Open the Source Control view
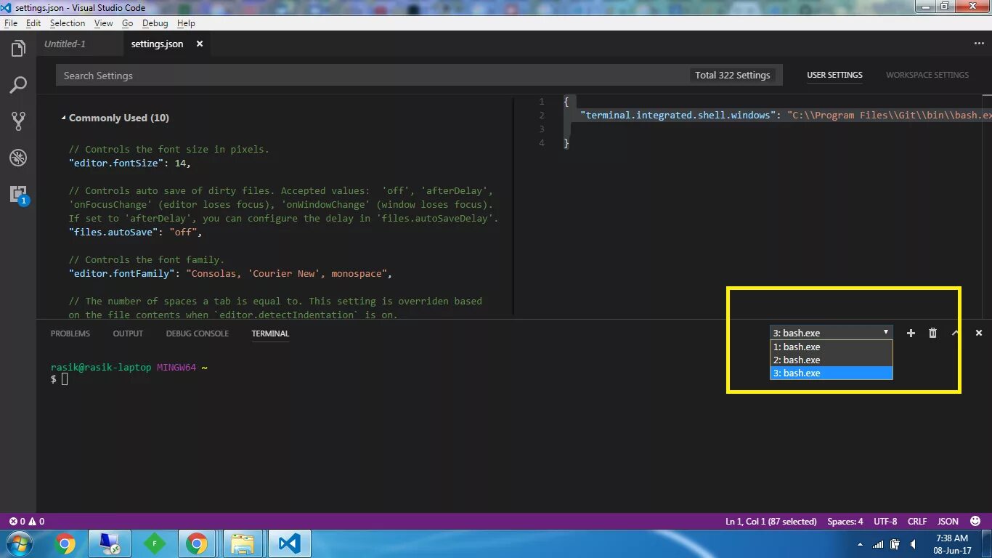The width and height of the screenshot is (992, 558). click(18, 121)
